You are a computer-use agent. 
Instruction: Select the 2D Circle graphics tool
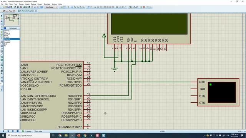click(x=2, y=60)
